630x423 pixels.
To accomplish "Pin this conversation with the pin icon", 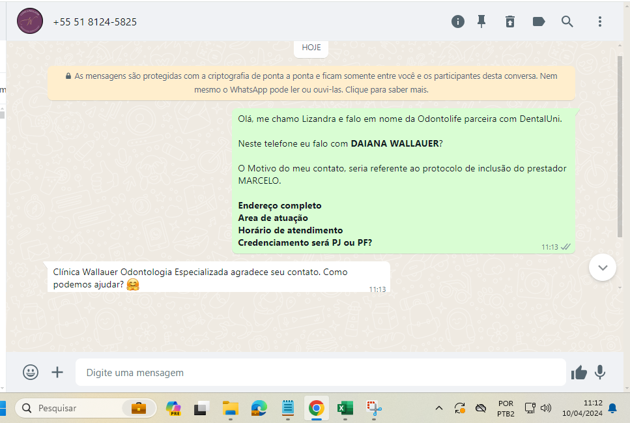I will pos(481,22).
